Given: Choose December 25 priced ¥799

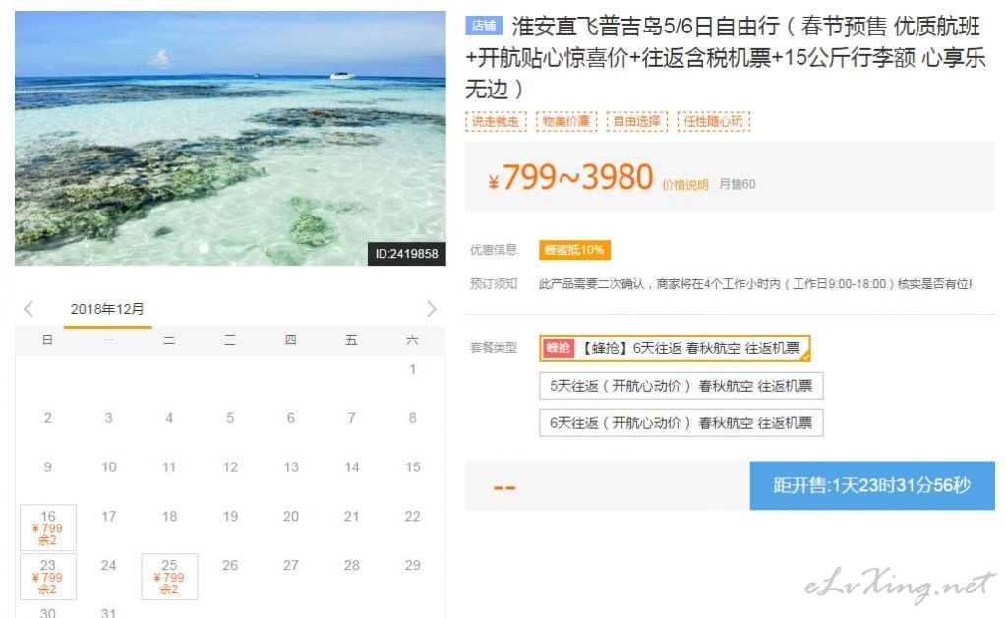Looking at the screenshot, I should (x=169, y=577).
